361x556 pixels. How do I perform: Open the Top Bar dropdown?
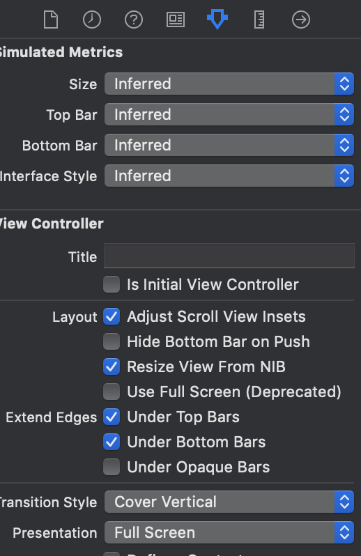pos(229,114)
